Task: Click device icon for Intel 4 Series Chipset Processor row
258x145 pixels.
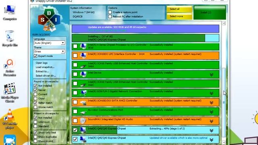Action: click(x=83, y=47)
